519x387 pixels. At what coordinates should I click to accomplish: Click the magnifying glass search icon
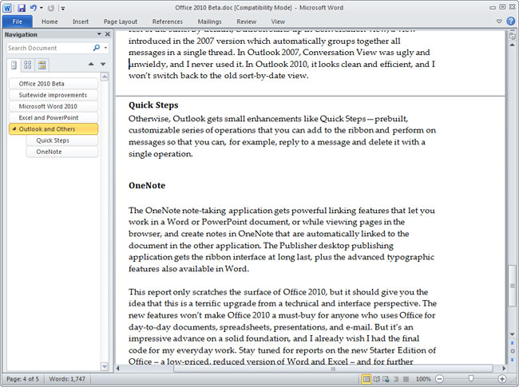click(97, 48)
